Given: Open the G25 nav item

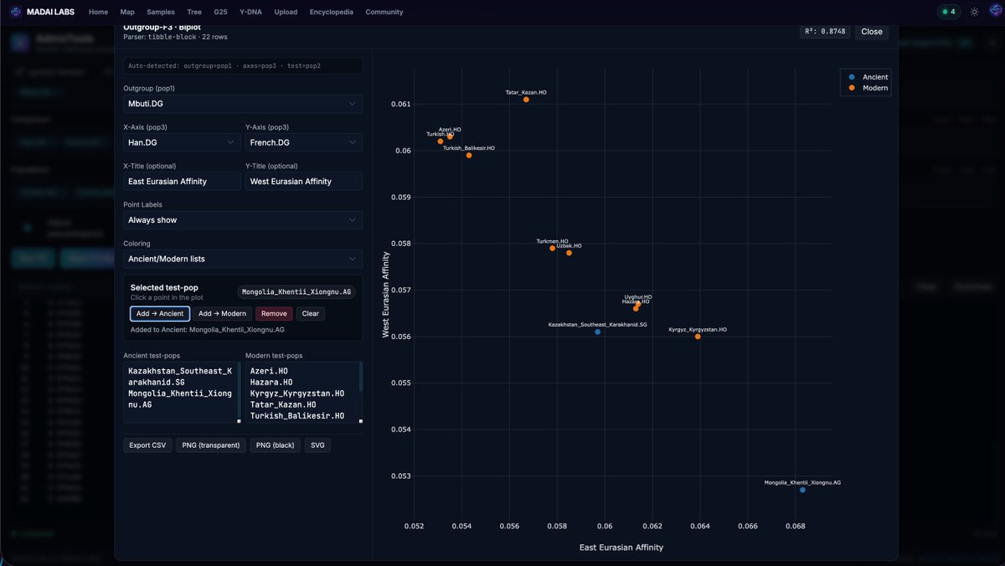Looking at the screenshot, I should tap(220, 12).
